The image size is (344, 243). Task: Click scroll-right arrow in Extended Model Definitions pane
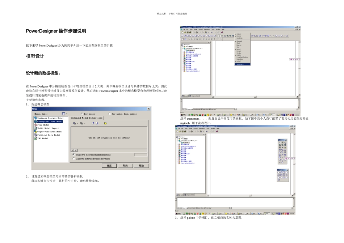point(76,150)
